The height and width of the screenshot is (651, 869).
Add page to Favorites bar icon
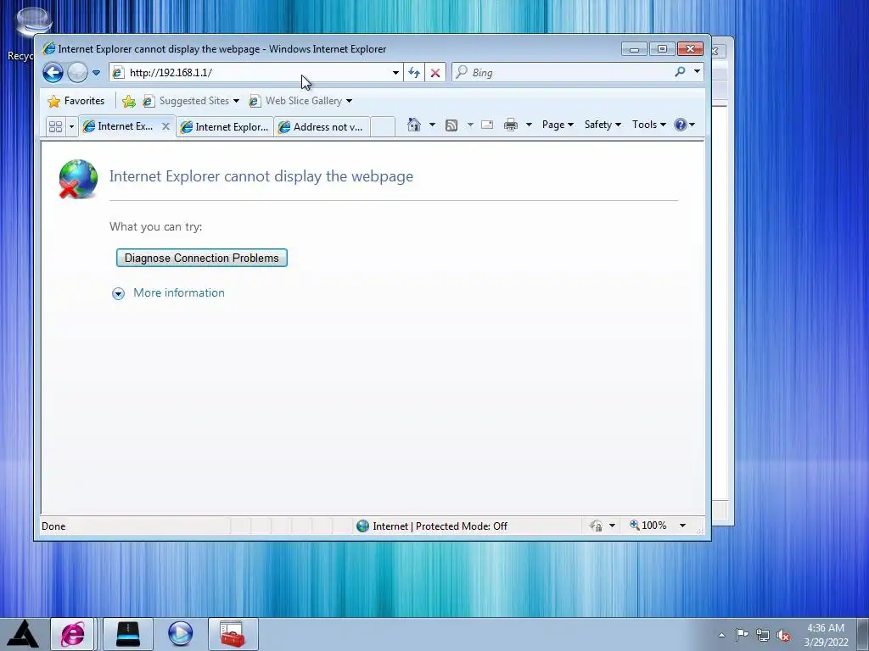(129, 101)
